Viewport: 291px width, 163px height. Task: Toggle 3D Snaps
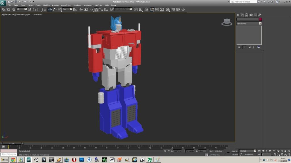[x=92, y=10]
